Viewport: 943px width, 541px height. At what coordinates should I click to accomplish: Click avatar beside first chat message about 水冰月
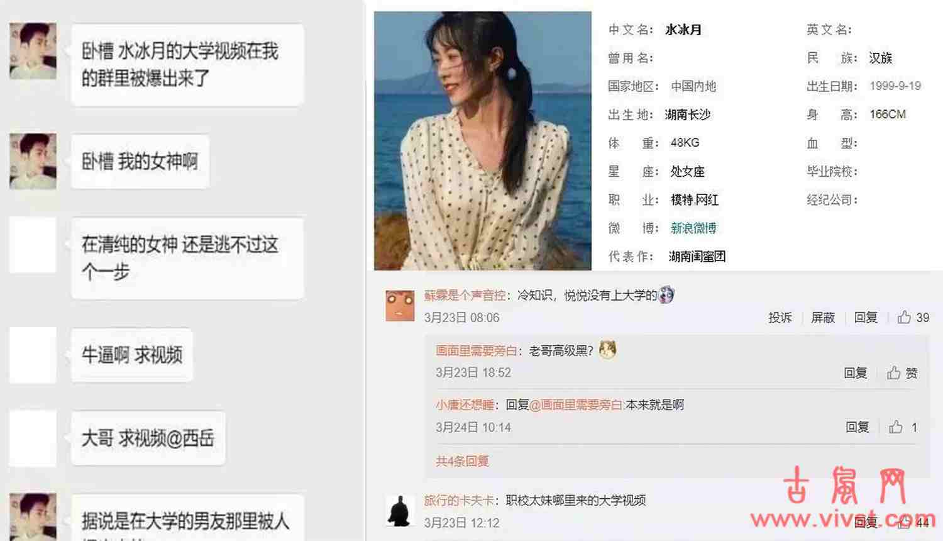click(33, 51)
